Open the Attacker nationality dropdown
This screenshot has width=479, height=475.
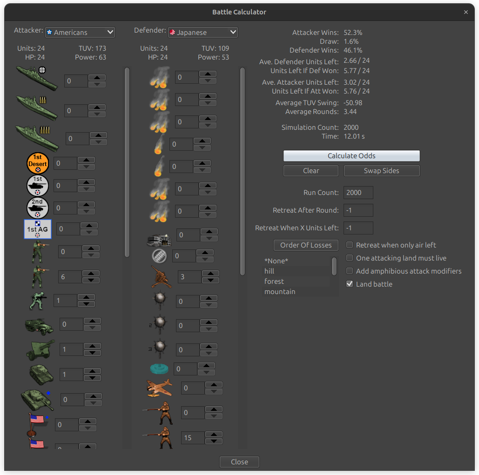pyautogui.click(x=80, y=32)
